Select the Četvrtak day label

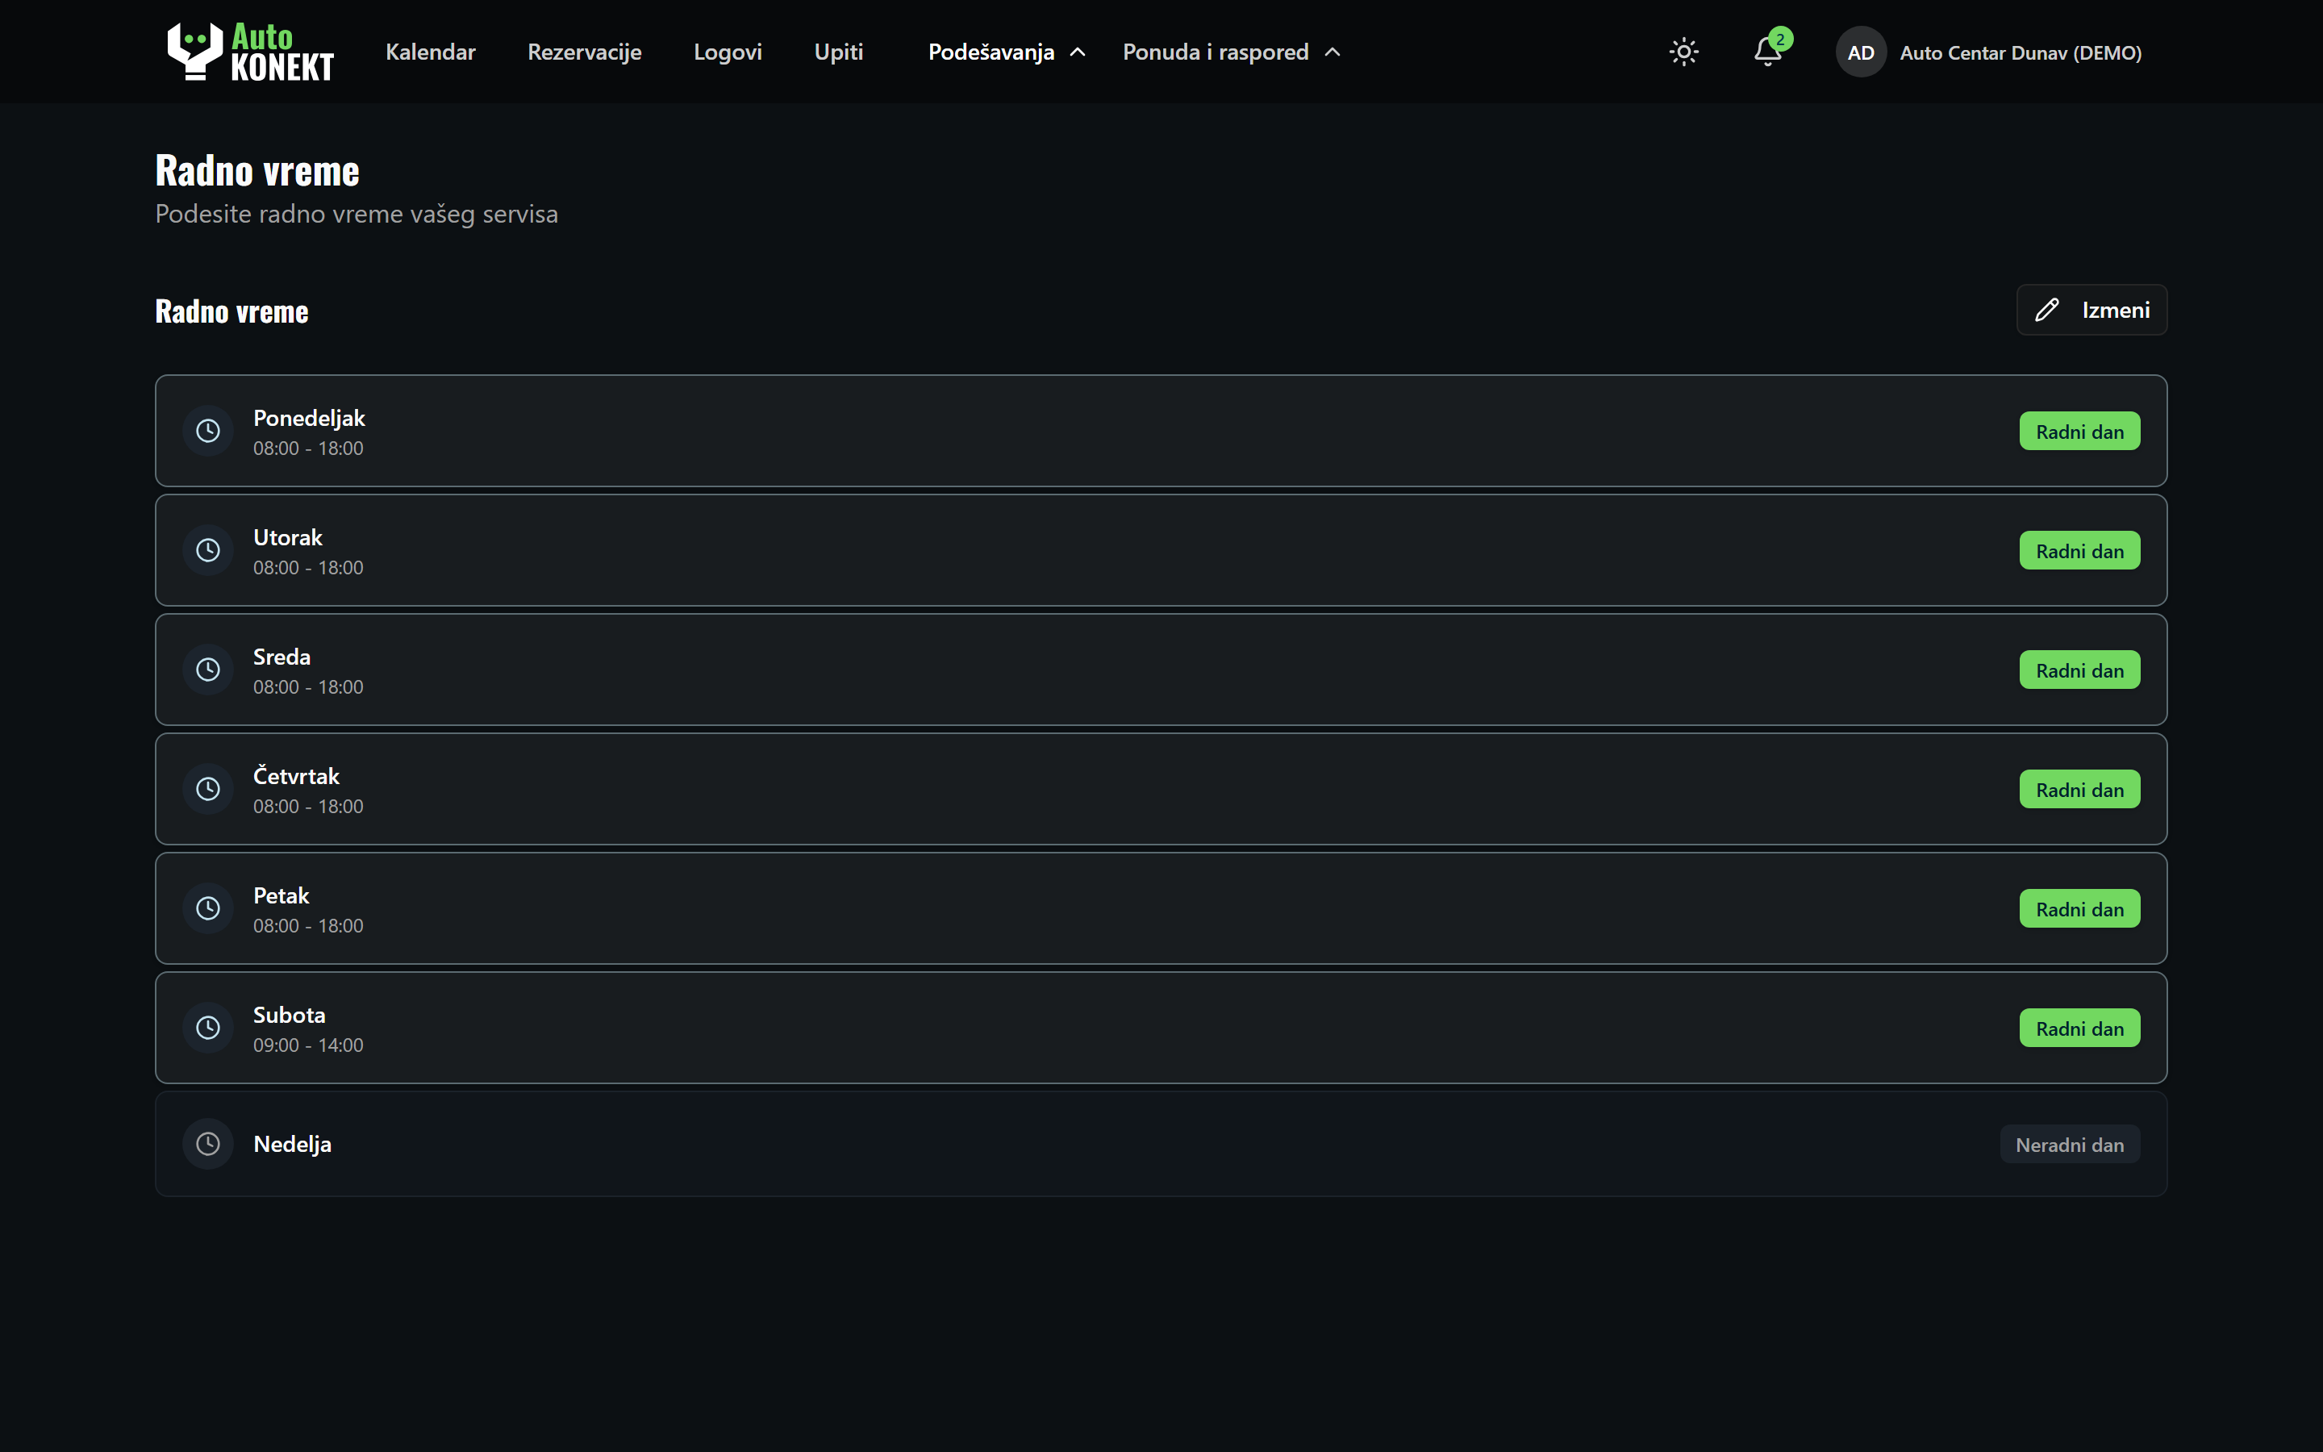click(296, 775)
